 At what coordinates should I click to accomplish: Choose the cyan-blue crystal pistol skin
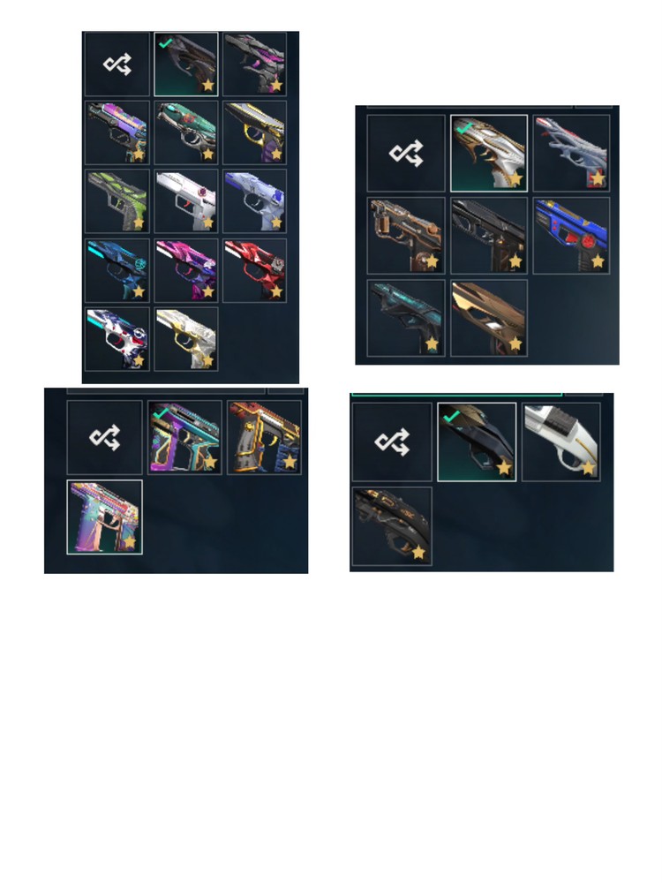point(117,270)
